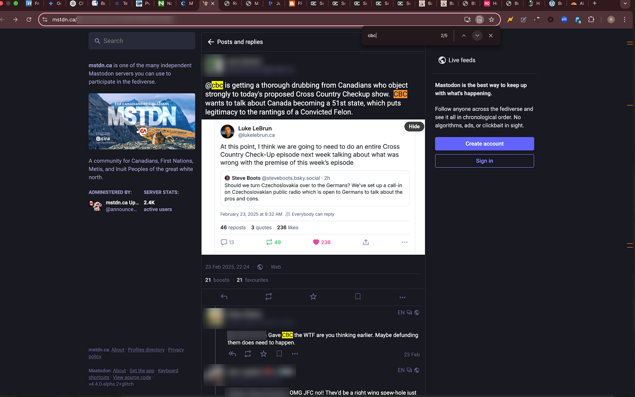Click the Create account button
The image size is (635, 397).
tap(484, 144)
